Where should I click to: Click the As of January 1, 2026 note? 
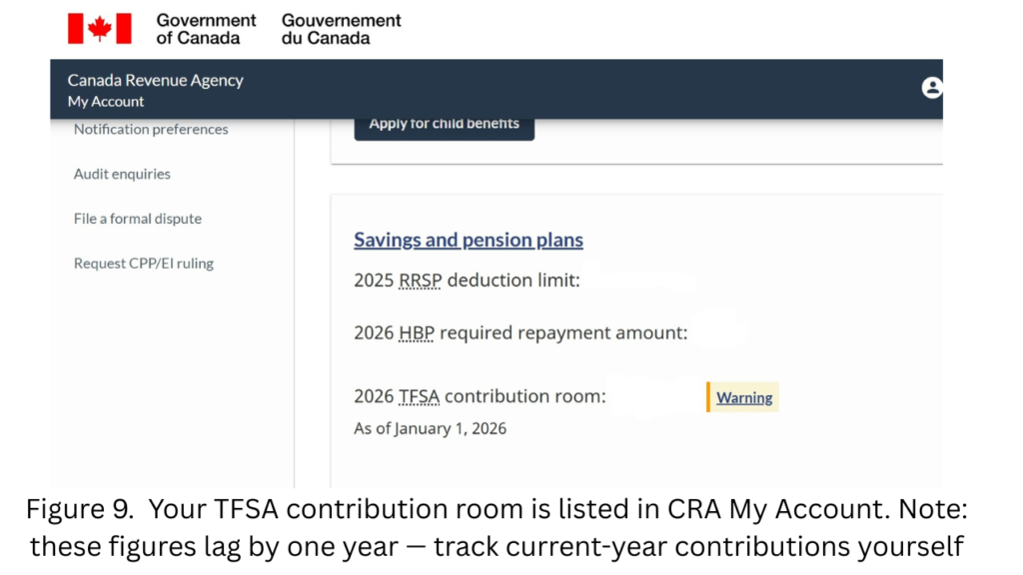(x=430, y=427)
